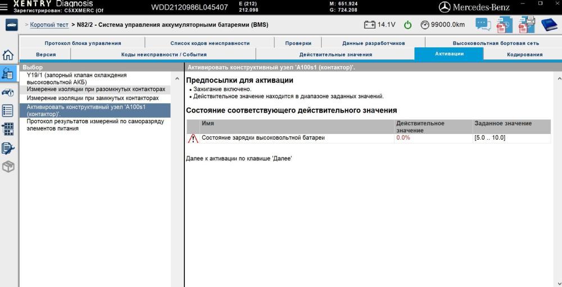Click the VIN WDD2120986L045407 text

click(x=189, y=7)
